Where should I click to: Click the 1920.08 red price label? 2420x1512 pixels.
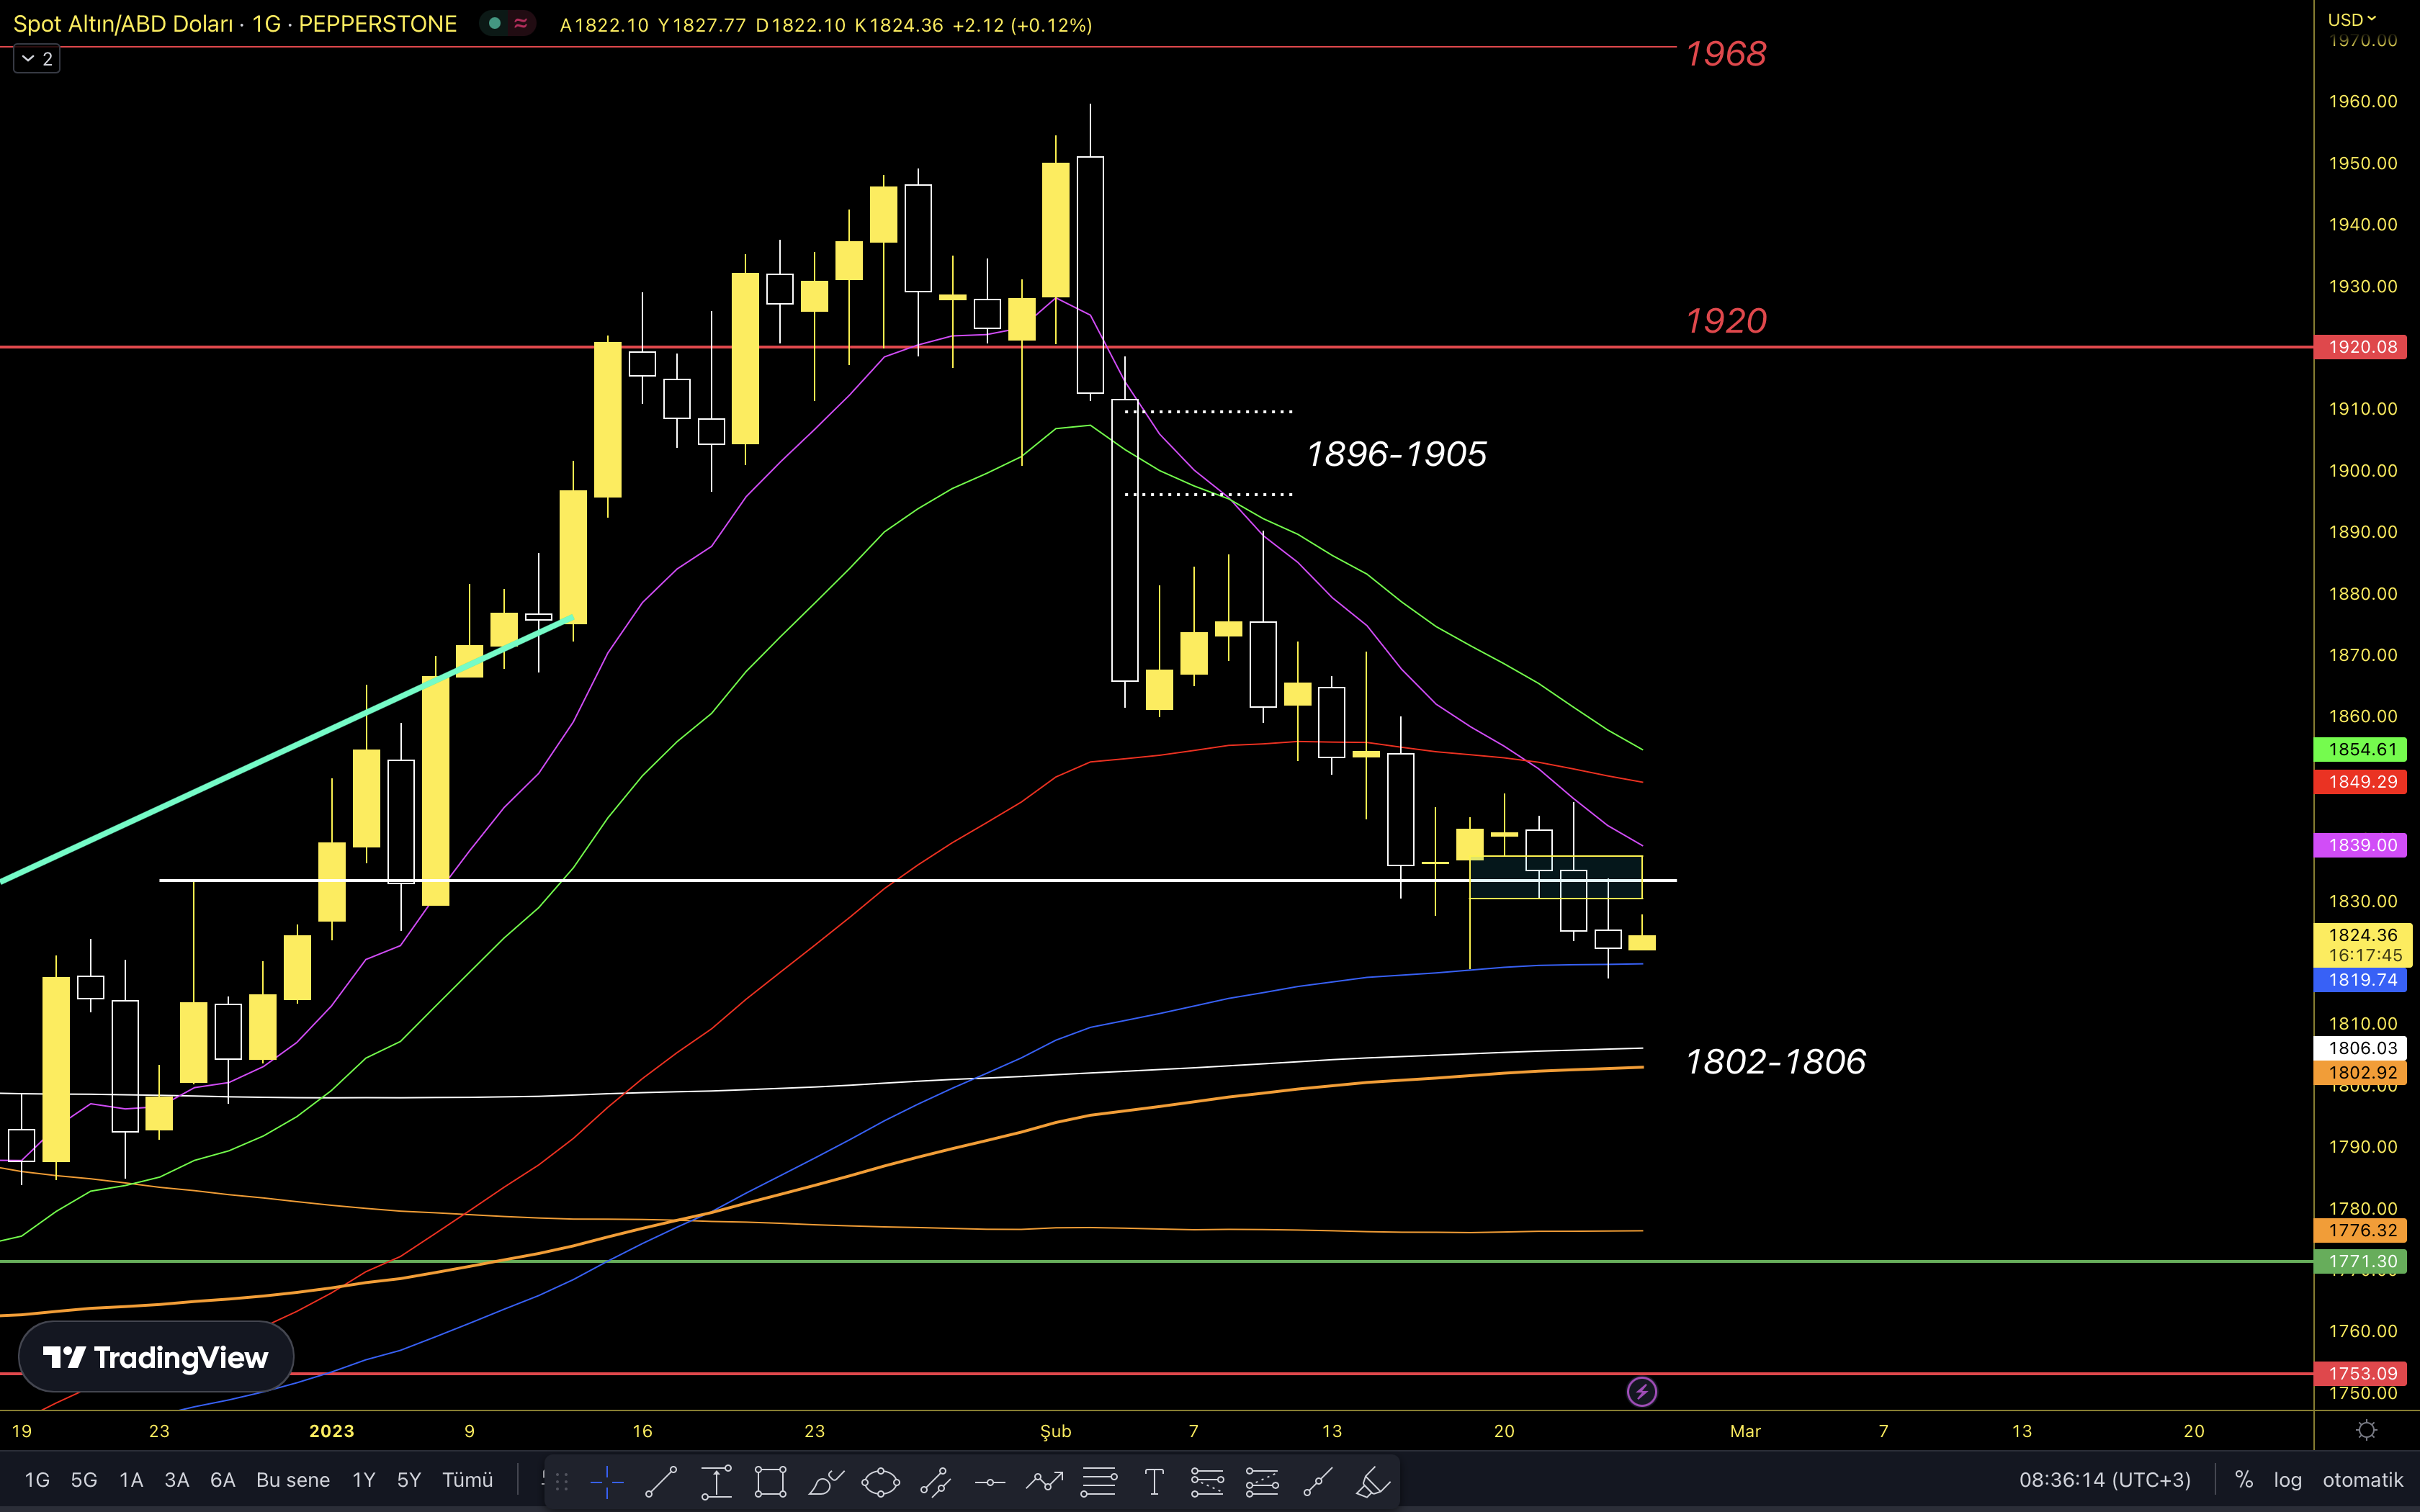(x=2362, y=347)
